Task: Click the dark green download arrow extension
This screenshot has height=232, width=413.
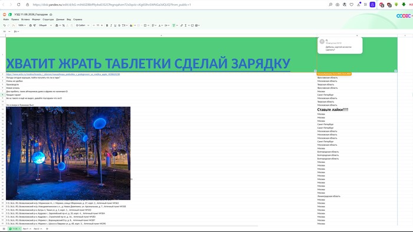Action: tap(404, 5)
